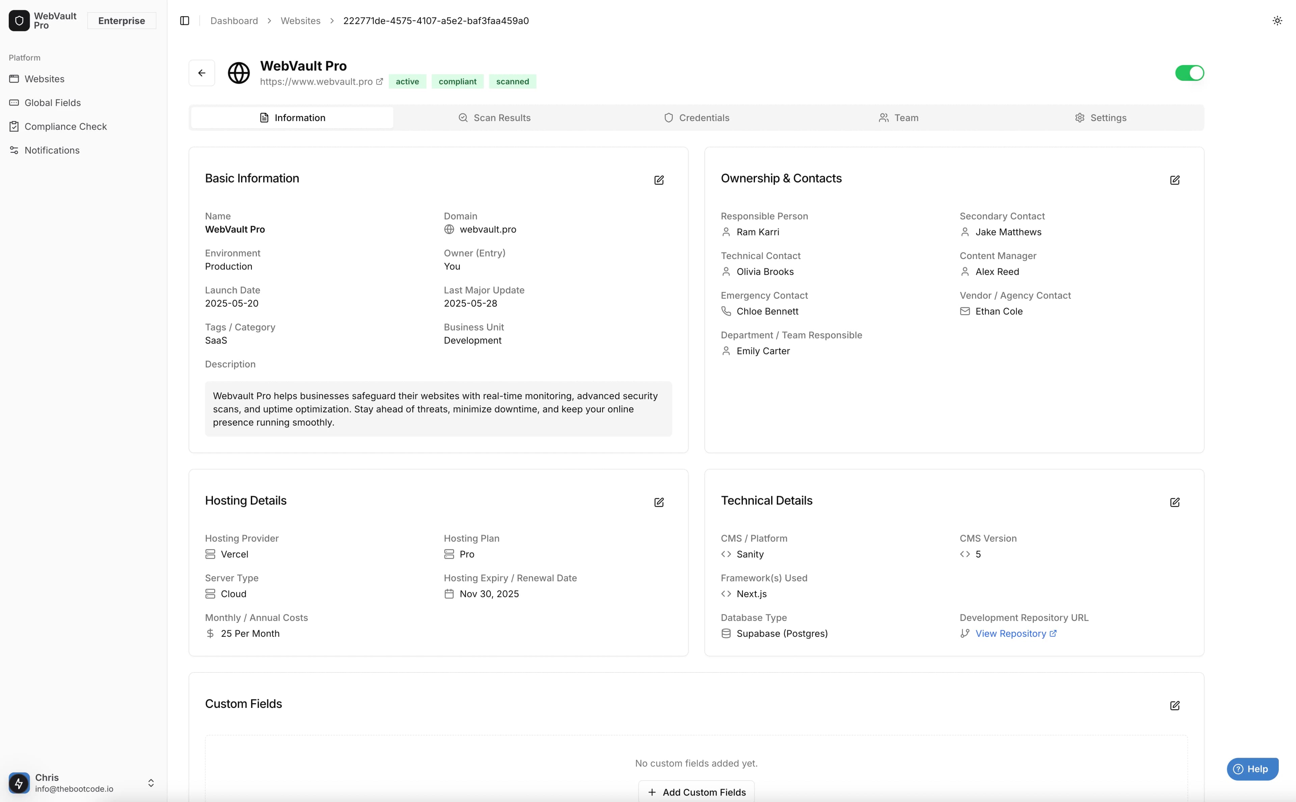Select the Olivia Brooks technical contact
The image size is (1296, 802).
765,271
